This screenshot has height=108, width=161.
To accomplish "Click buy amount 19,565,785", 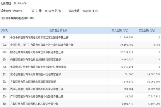I will 126,45.
